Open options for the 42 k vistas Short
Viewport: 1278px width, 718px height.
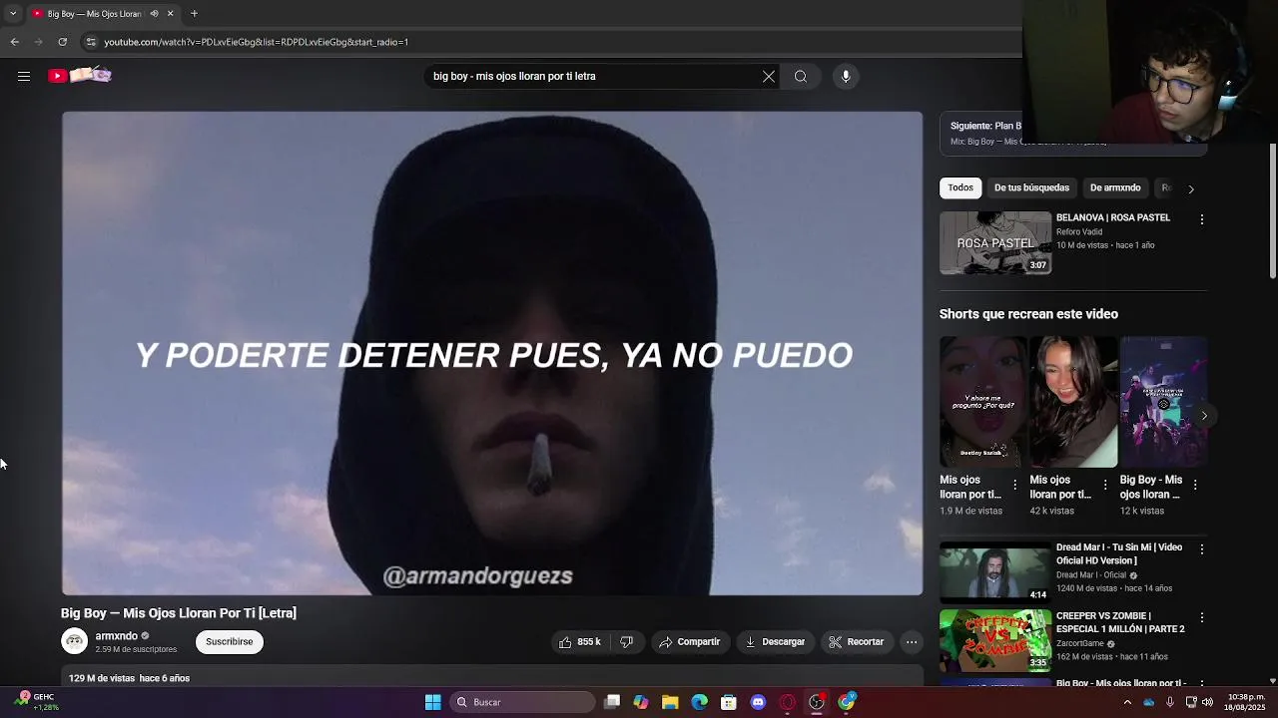[1105, 485]
